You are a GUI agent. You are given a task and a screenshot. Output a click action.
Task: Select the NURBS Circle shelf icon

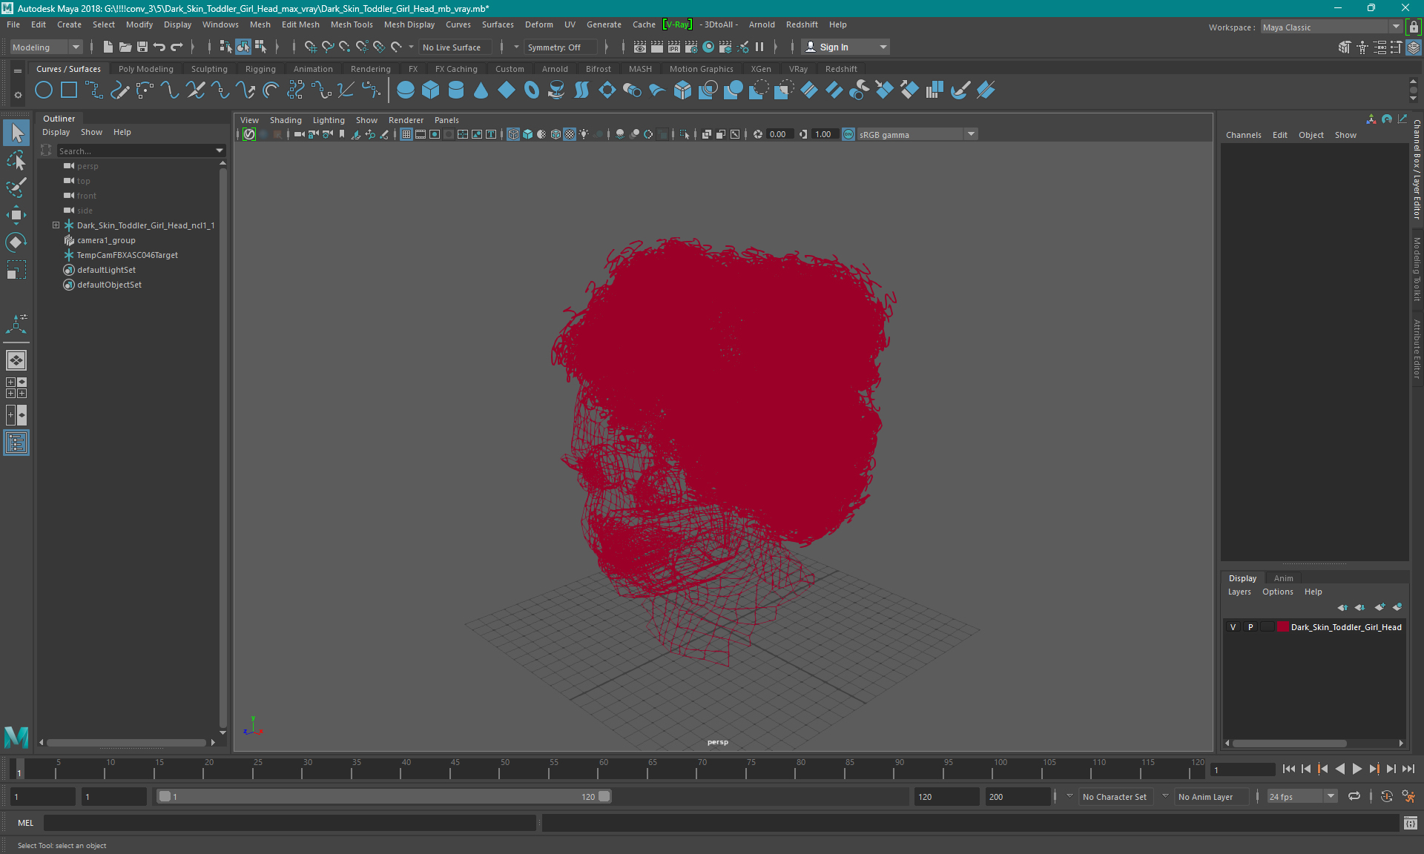pos(44,90)
